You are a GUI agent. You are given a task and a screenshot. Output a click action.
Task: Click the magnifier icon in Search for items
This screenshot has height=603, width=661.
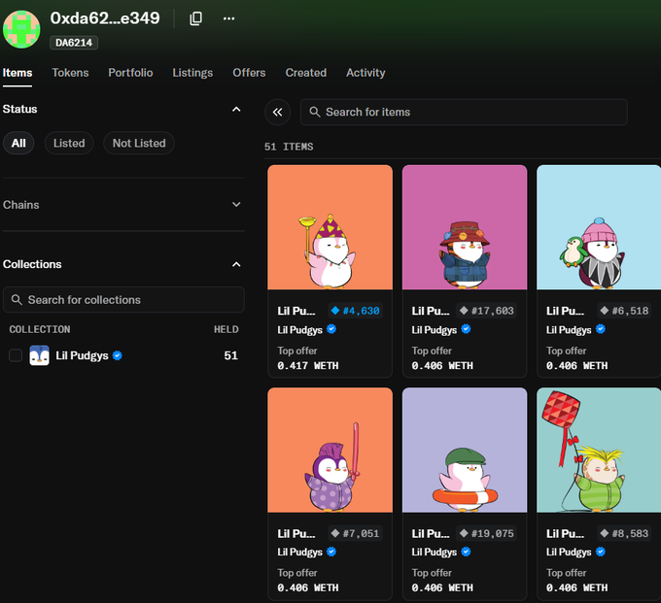315,112
